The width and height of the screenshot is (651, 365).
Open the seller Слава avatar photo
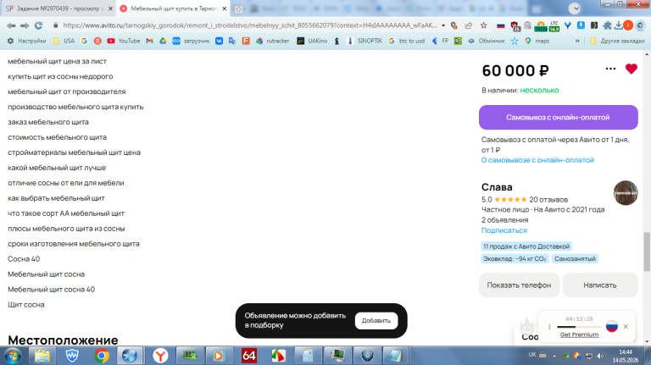[x=626, y=193]
